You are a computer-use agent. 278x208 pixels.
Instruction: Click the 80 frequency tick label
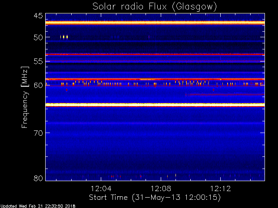38,178
